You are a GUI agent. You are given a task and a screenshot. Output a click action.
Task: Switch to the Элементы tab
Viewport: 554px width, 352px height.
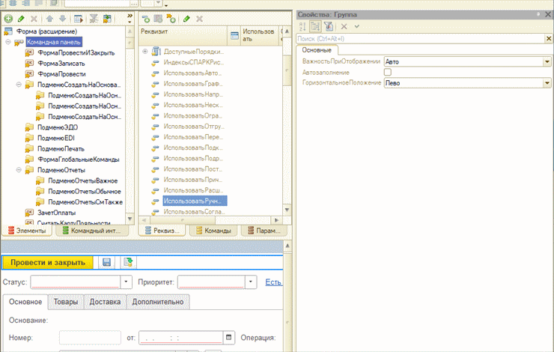pos(27,231)
